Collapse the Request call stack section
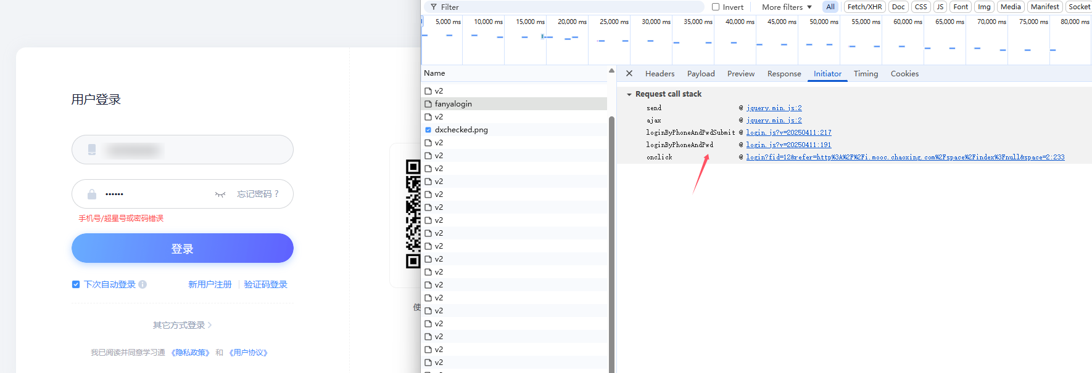1092x373 pixels. [x=629, y=94]
